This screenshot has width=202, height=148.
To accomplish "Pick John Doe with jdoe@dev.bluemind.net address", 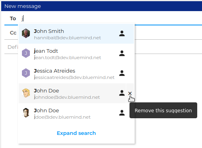I will [76, 113].
